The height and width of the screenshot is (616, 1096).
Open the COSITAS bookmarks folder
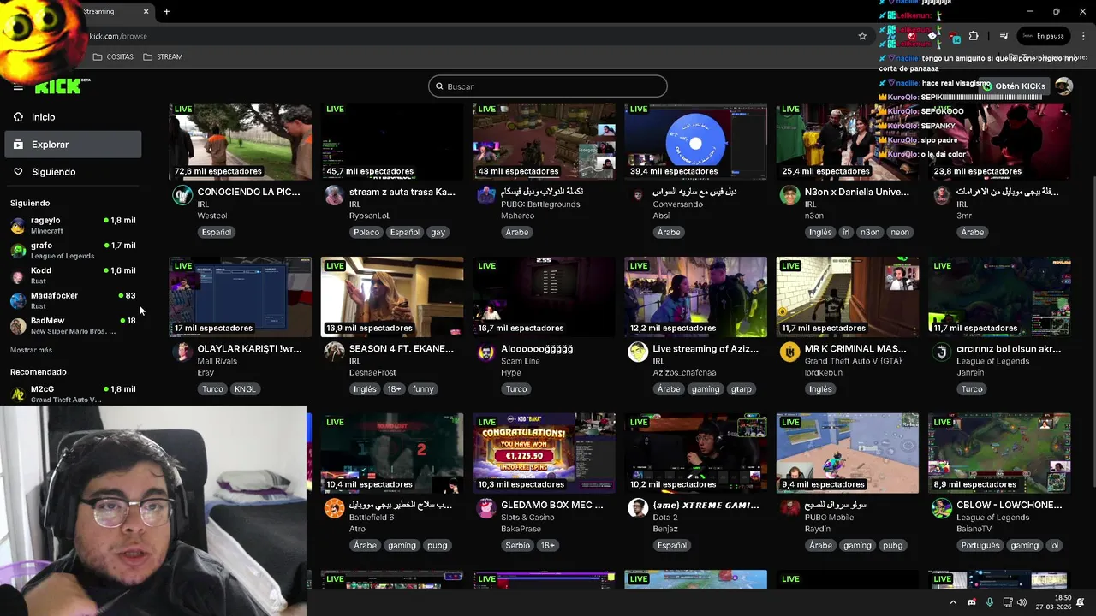tap(113, 56)
